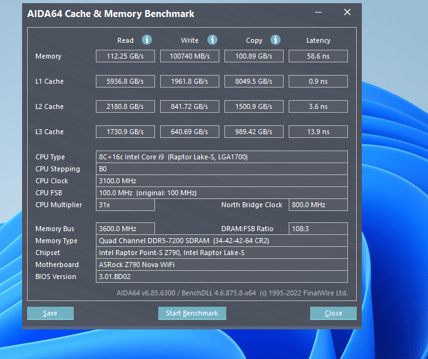Click Chipset field Intel Raptor Point-S Z790

(222, 253)
